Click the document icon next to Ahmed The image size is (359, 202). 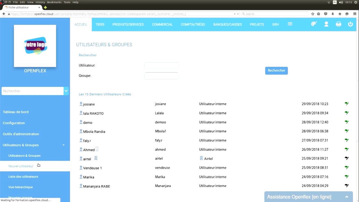[97, 149]
